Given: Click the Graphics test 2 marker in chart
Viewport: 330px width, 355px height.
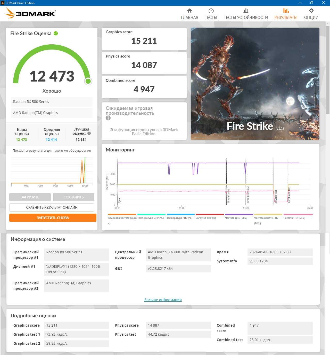Looking at the screenshot, I should coord(248,195).
